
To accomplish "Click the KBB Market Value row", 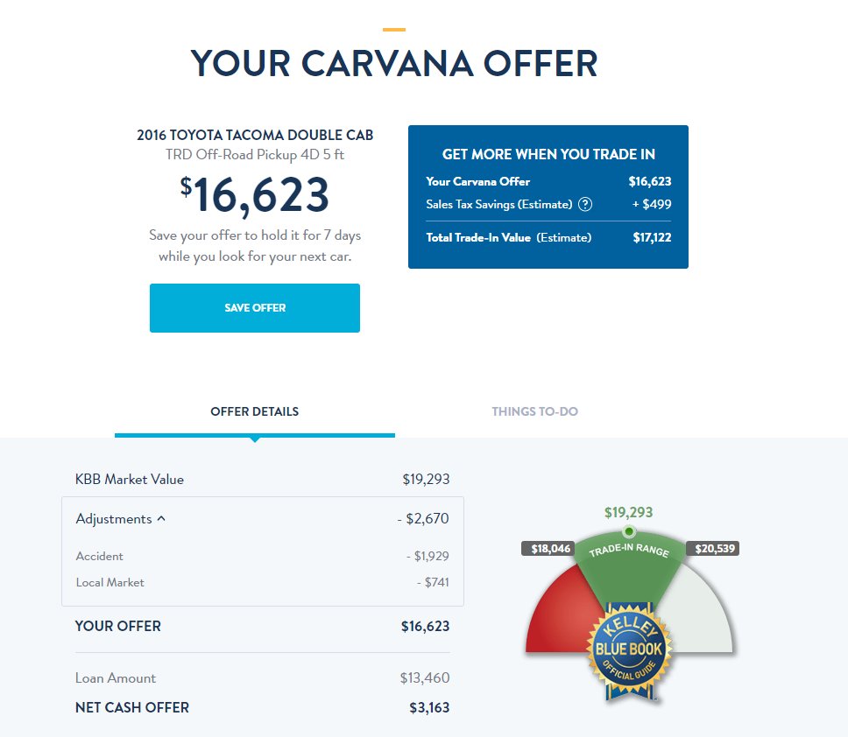I will (x=262, y=480).
